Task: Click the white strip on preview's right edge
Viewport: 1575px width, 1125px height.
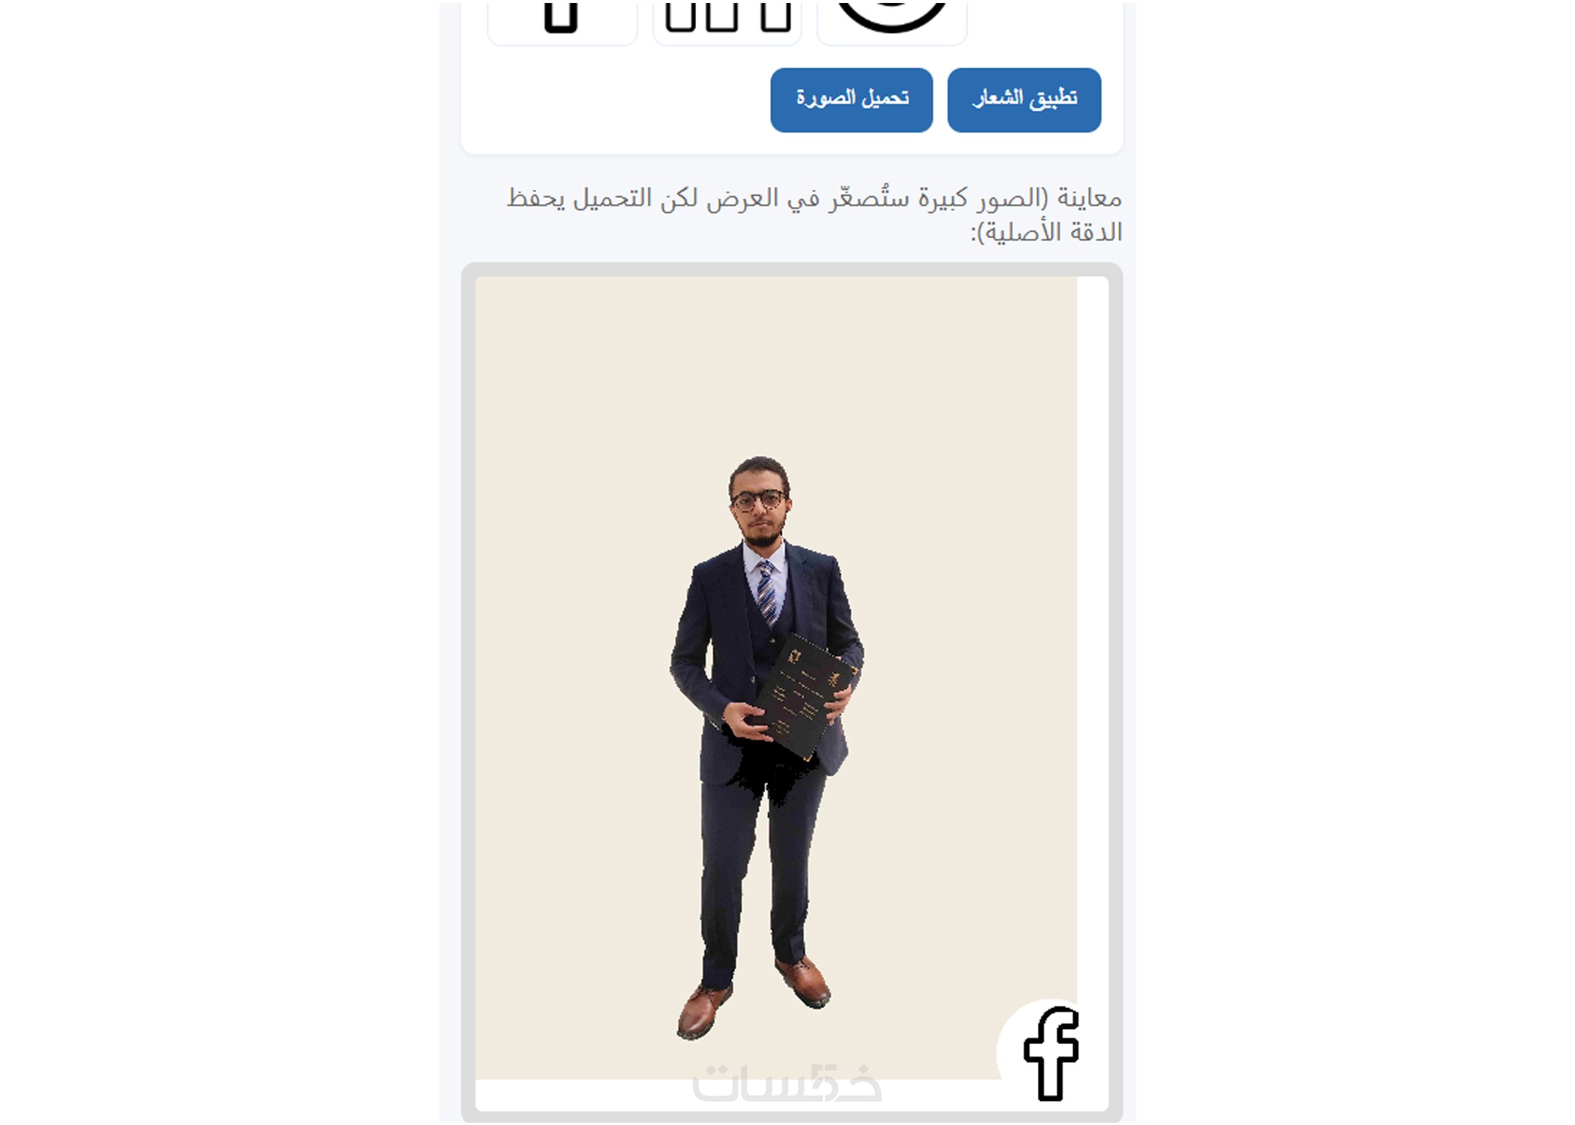Action: click(1093, 637)
